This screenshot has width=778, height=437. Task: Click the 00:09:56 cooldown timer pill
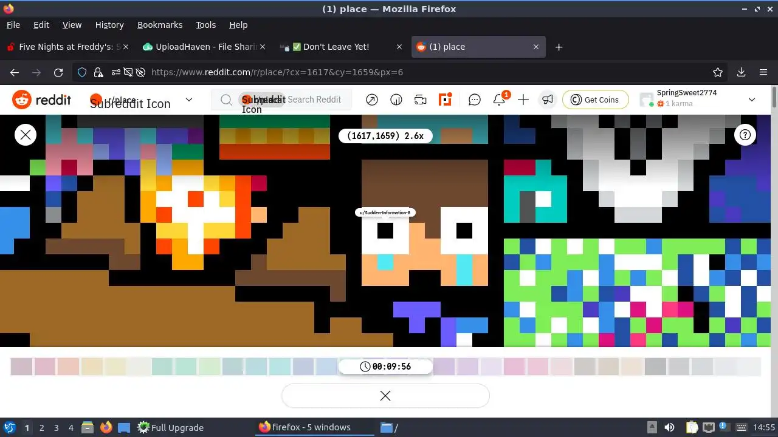point(385,367)
